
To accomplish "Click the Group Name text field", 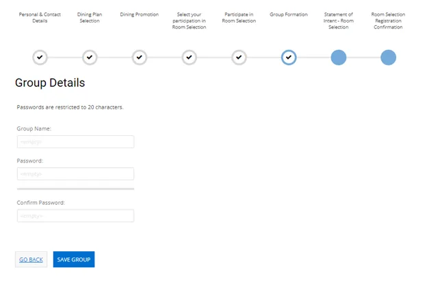I will pos(75,142).
